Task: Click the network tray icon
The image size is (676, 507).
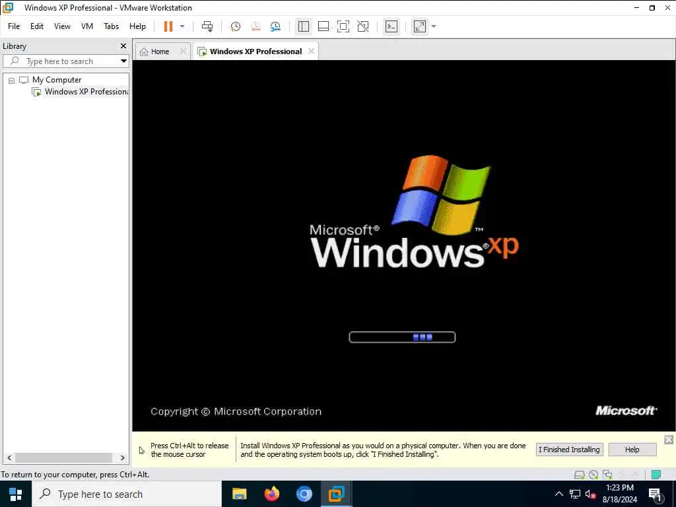Action: (x=575, y=494)
